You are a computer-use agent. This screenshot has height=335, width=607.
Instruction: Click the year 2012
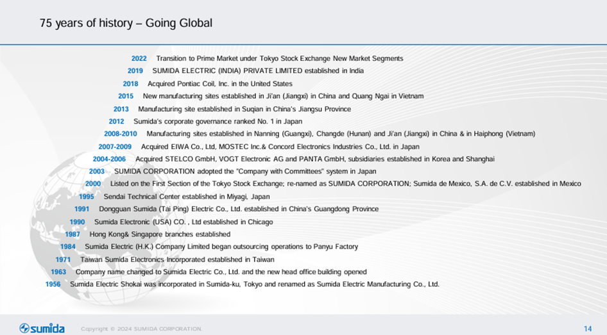[x=116, y=121]
